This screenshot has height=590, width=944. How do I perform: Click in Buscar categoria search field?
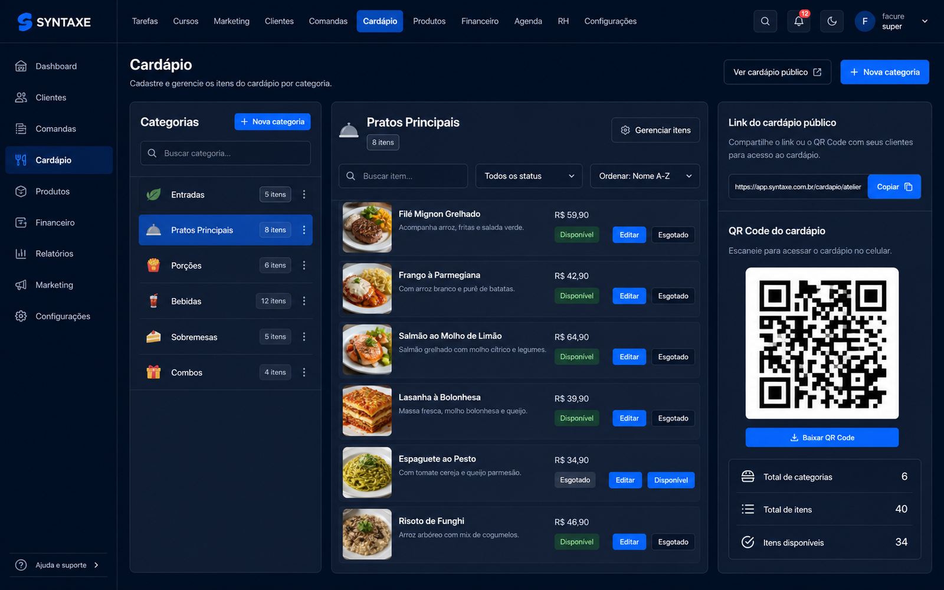[x=225, y=153]
